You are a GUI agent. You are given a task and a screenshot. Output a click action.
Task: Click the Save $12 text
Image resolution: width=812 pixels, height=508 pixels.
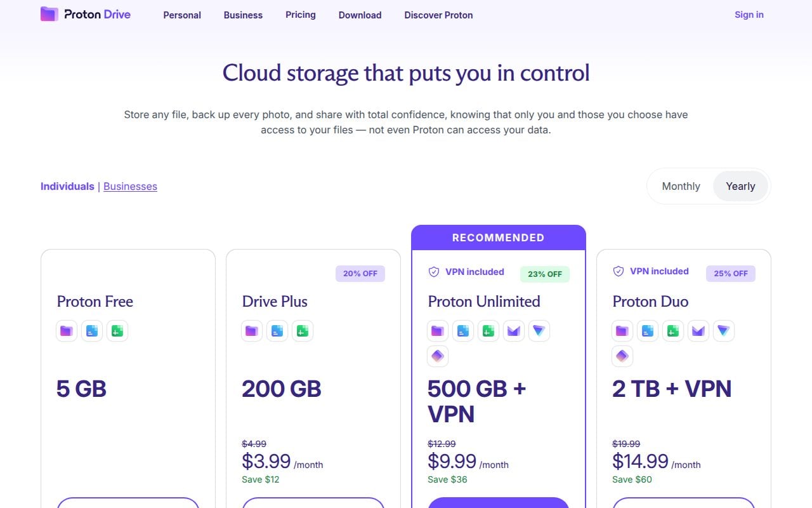tap(261, 479)
